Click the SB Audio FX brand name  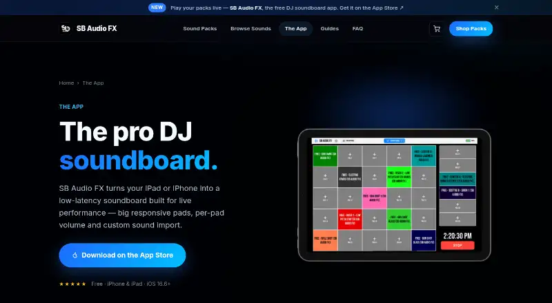click(97, 28)
